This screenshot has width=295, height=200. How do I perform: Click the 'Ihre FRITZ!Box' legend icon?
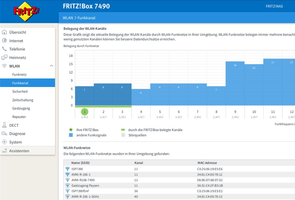coord(71,130)
